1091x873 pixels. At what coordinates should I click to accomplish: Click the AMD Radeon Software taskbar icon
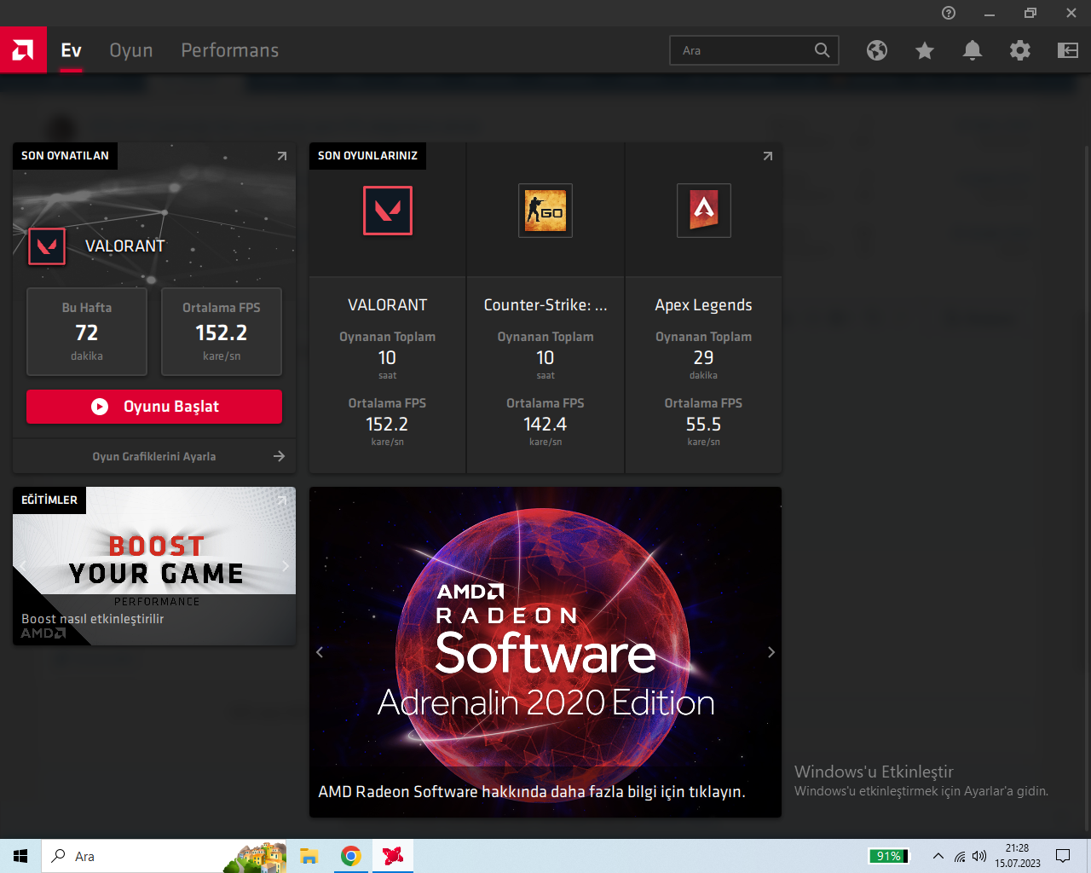click(x=393, y=856)
